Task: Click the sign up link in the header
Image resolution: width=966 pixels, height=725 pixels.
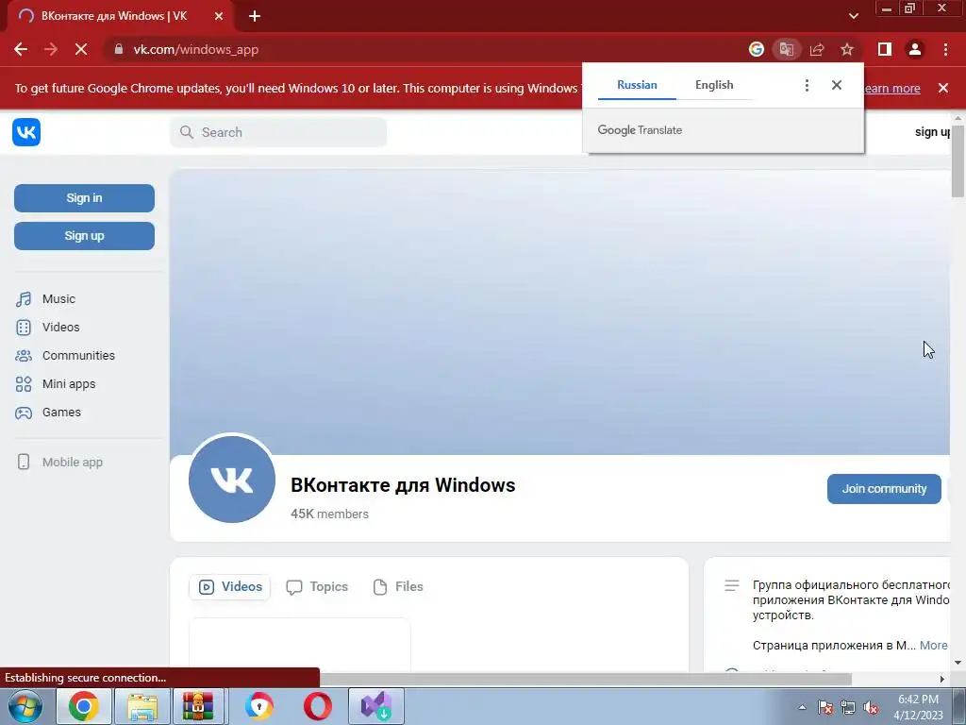Action: click(x=932, y=132)
